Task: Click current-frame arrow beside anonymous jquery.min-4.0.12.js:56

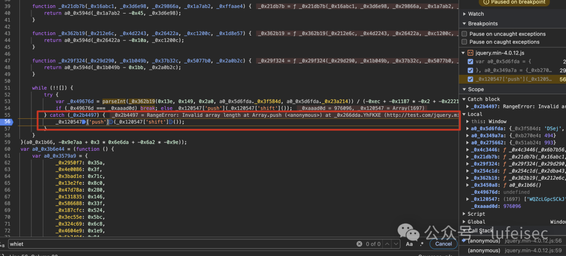Action: pyautogui.click(x=464, y=240)
